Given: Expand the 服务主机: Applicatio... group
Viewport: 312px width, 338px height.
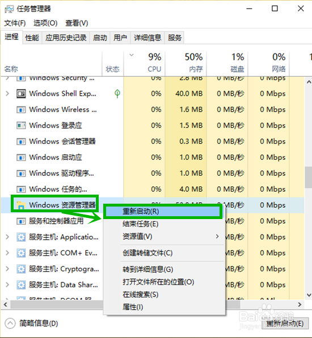Looking at the screenshot, I should pos(7,237).
